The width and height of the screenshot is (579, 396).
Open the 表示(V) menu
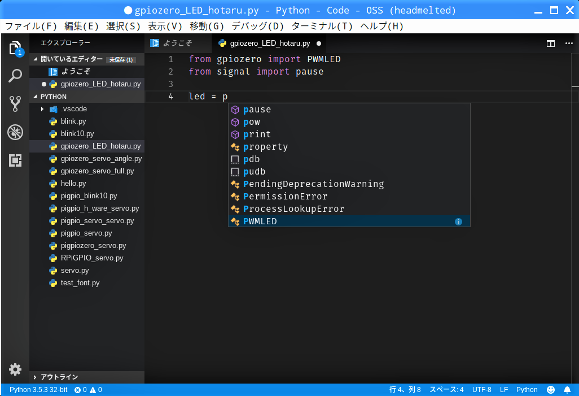tap(165, 26)
